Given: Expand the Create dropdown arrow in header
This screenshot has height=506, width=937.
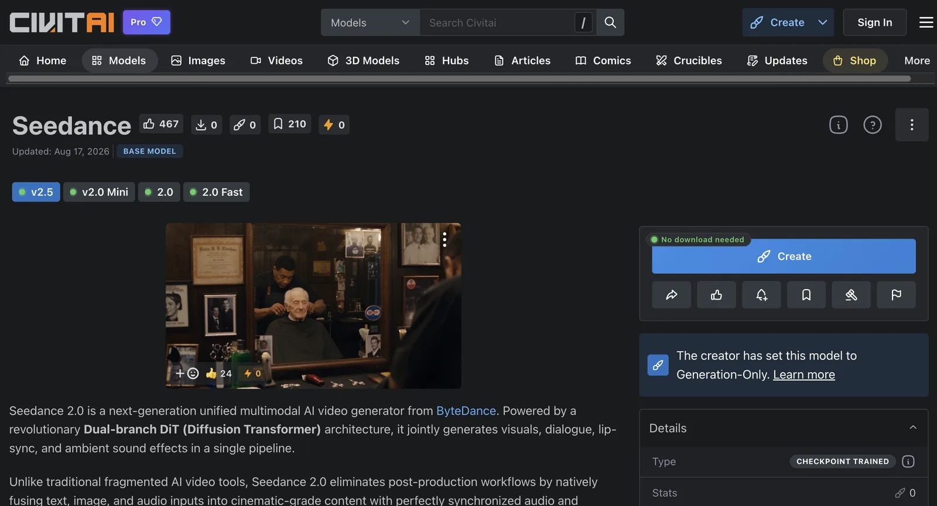Looking at the screenshot, I should 823,22.
